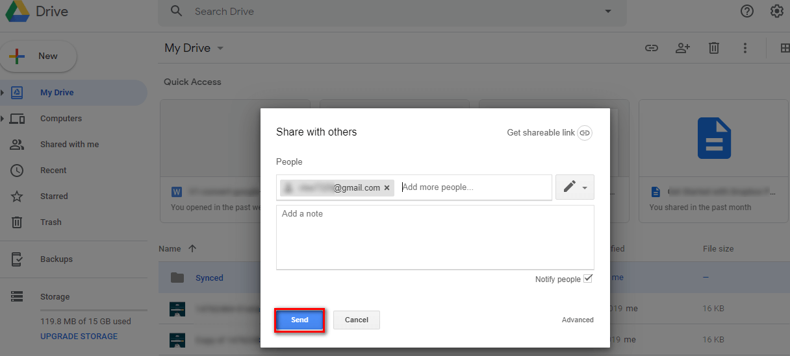Click the Send button
Viewport: 790px width, 356px height.
coord(299,320)
